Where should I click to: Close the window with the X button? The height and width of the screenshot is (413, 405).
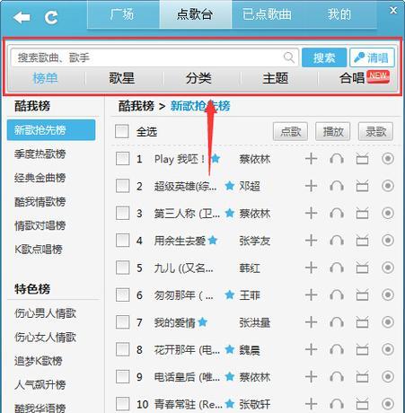tap(393, 11)
